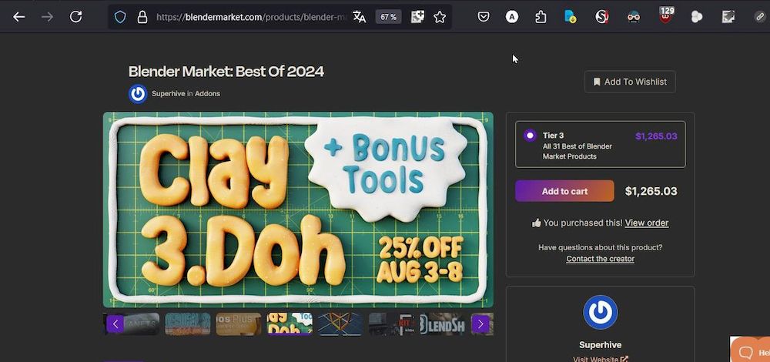Select the Tier 3 radio button

(x=530, y=136)
